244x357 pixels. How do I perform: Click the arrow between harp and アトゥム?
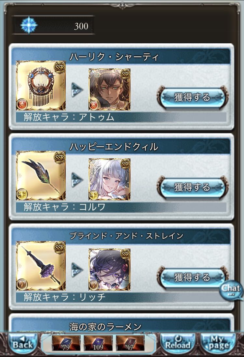click(x=77, y=90)
